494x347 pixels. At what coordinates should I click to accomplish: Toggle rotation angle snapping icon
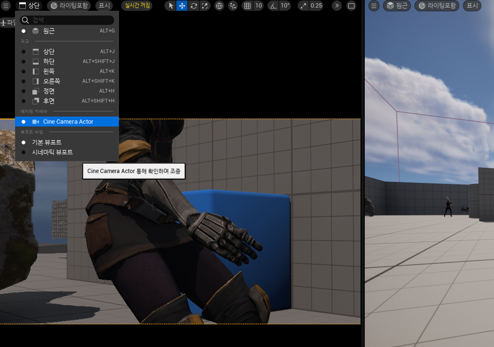pyautogui.click(x=273, y=6)
